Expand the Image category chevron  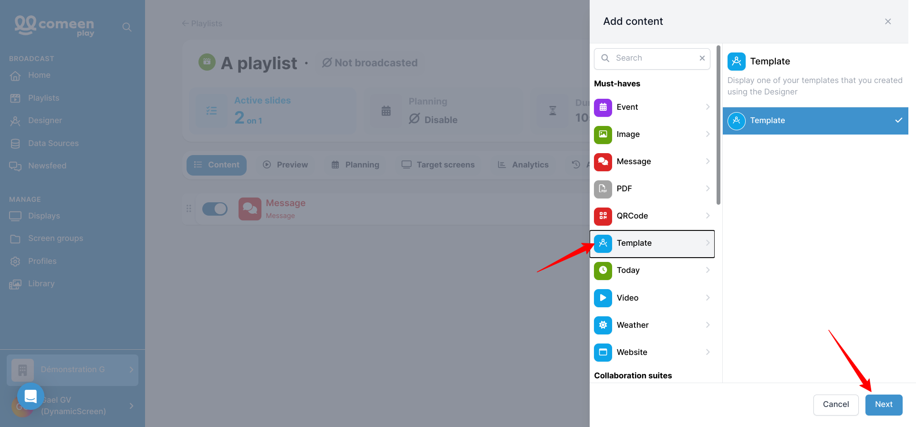[x=708, y=134]
